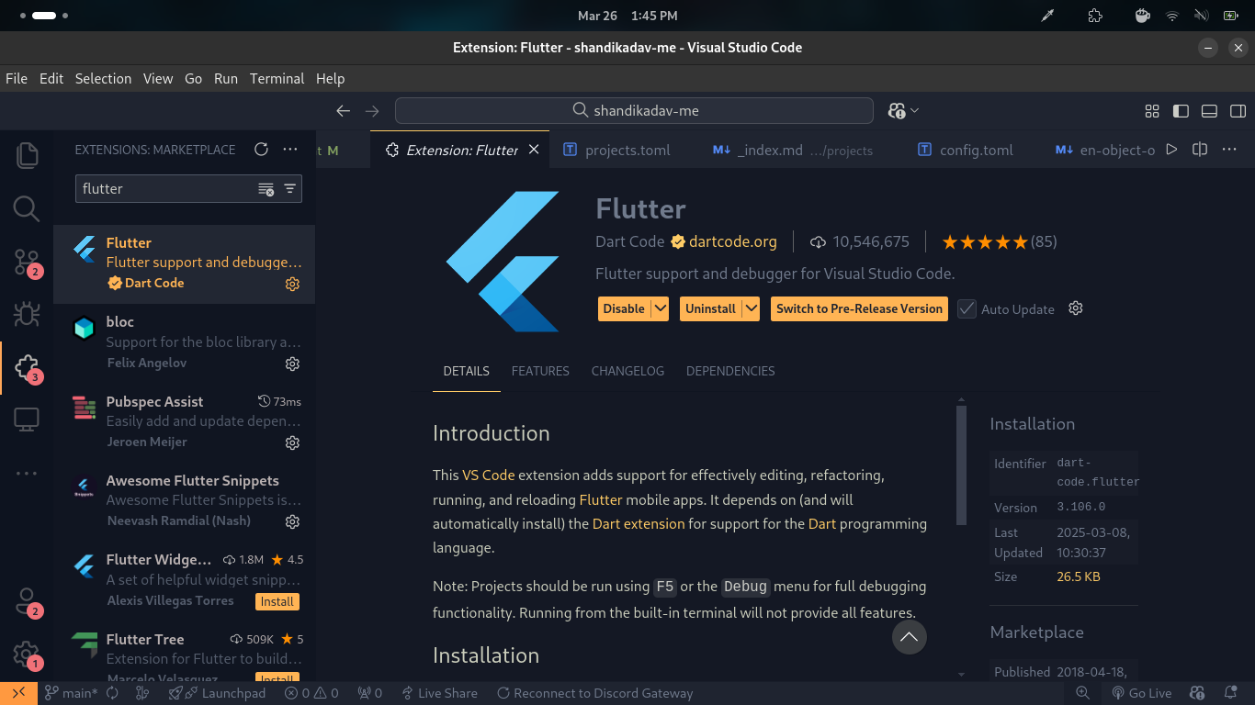Image resolution: width=1255 pixels, height=705 pixels.
Task: Refresh the extensions marketplace list
Action: click(x=261, y=150)
